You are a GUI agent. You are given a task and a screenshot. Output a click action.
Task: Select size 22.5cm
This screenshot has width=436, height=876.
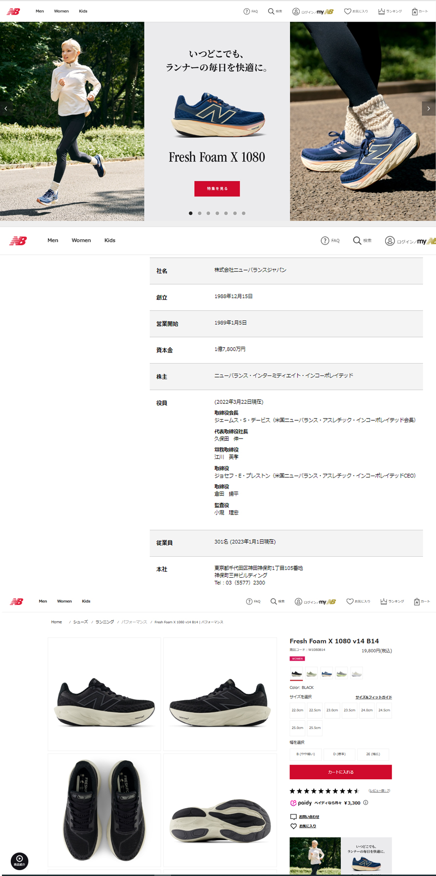[x=315, y=710]
